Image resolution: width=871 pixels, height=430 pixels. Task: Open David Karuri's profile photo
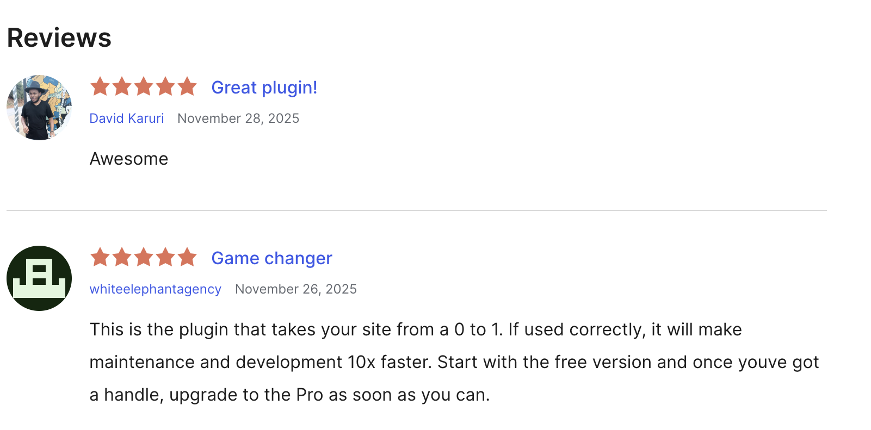tap(39, 108)
